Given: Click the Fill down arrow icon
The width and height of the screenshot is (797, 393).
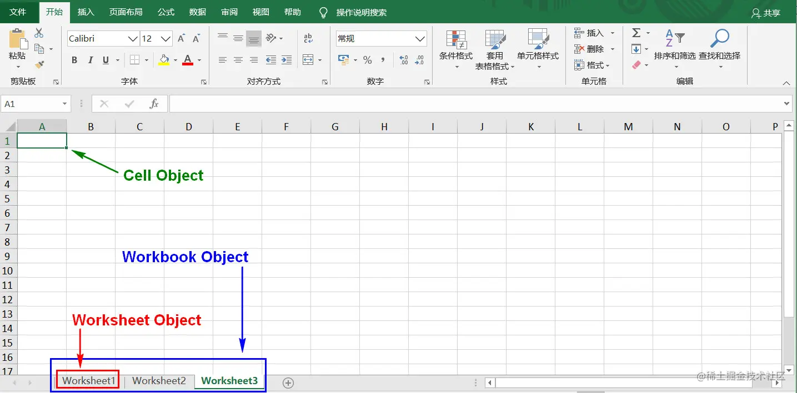Looking at the screenshot, I should (636, 49).
